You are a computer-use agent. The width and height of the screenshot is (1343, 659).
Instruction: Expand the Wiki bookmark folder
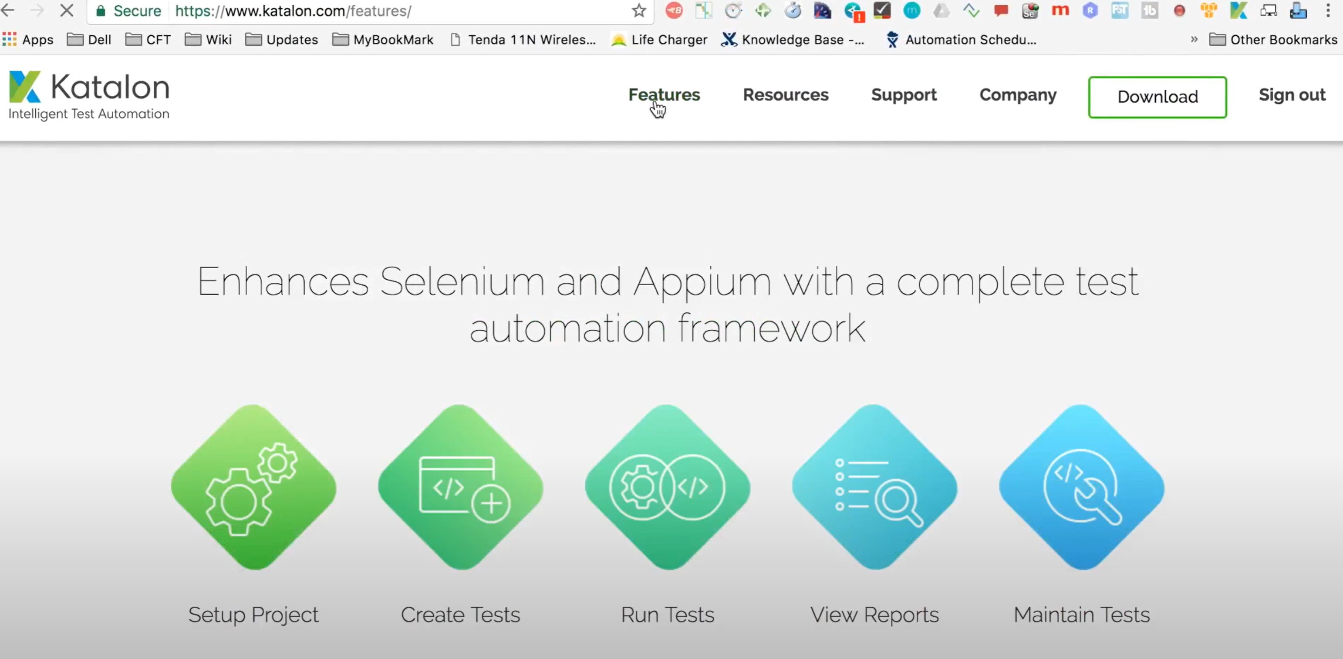[208, 40]
